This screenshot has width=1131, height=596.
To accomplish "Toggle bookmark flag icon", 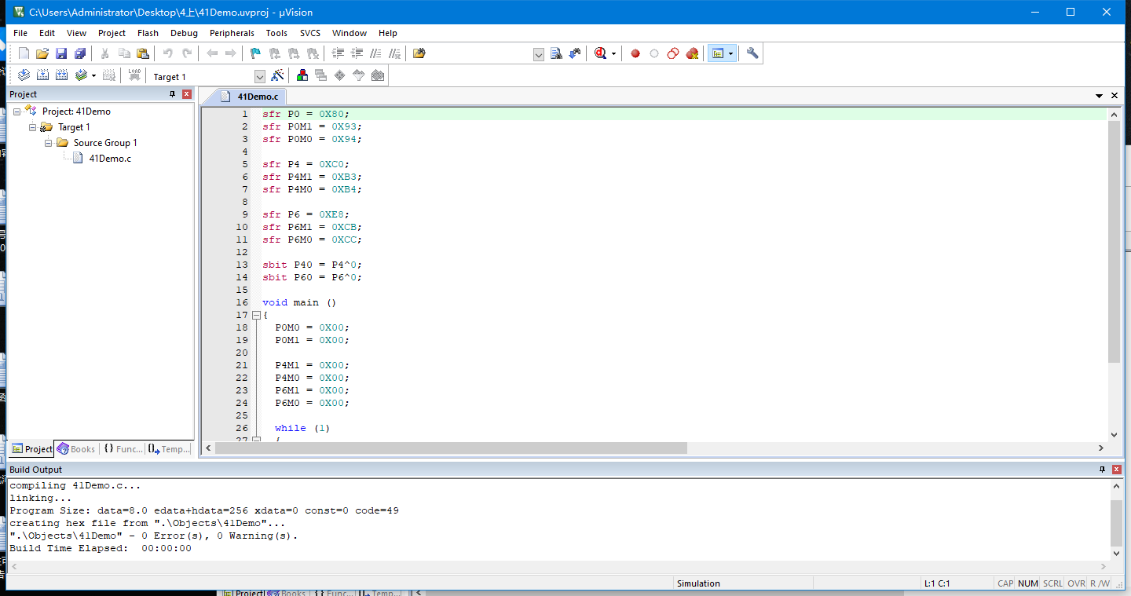I will (255, 53).
